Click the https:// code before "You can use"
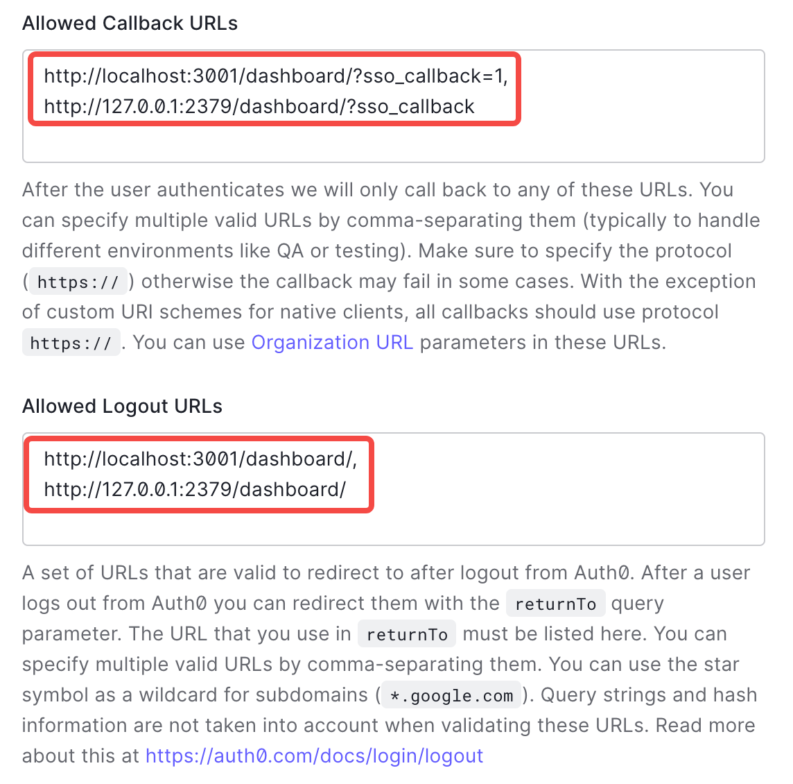 [71, 343]
